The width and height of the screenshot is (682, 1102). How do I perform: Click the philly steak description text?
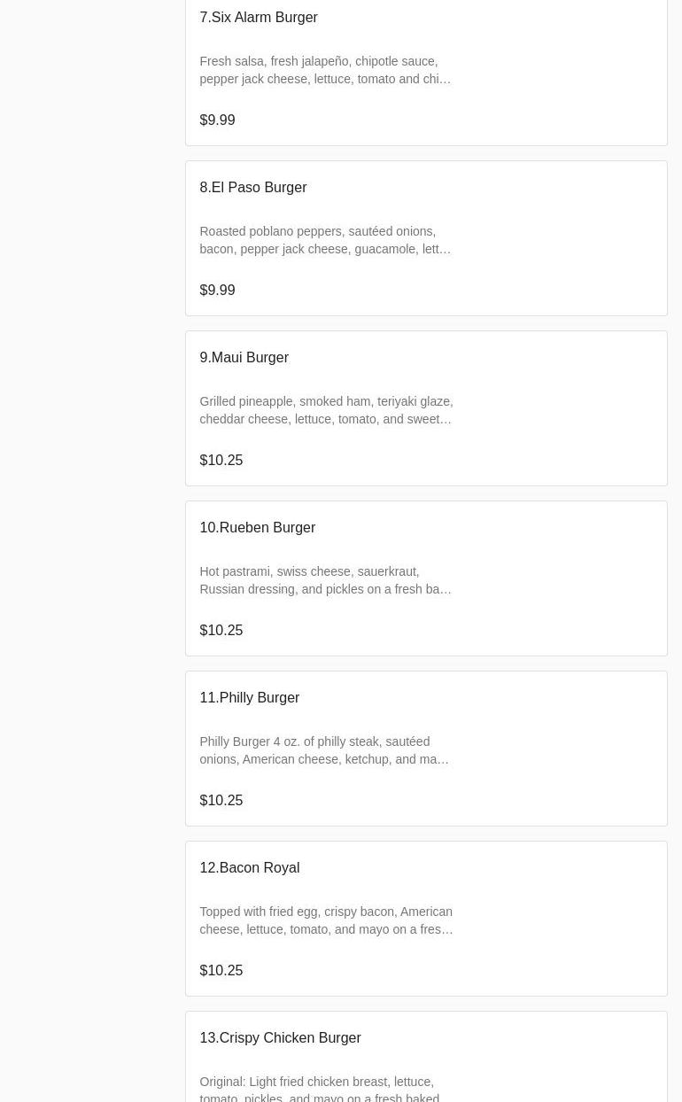click(325, 750)
